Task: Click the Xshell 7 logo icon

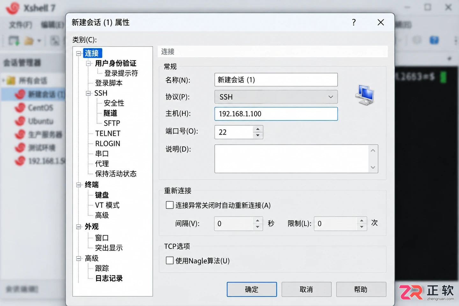Action: pyautogui.click(x=13, y=8)
